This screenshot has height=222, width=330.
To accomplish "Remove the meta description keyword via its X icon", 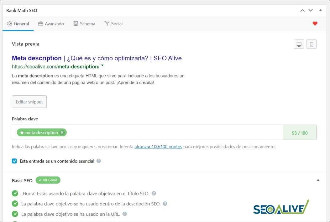I will 62,132.
